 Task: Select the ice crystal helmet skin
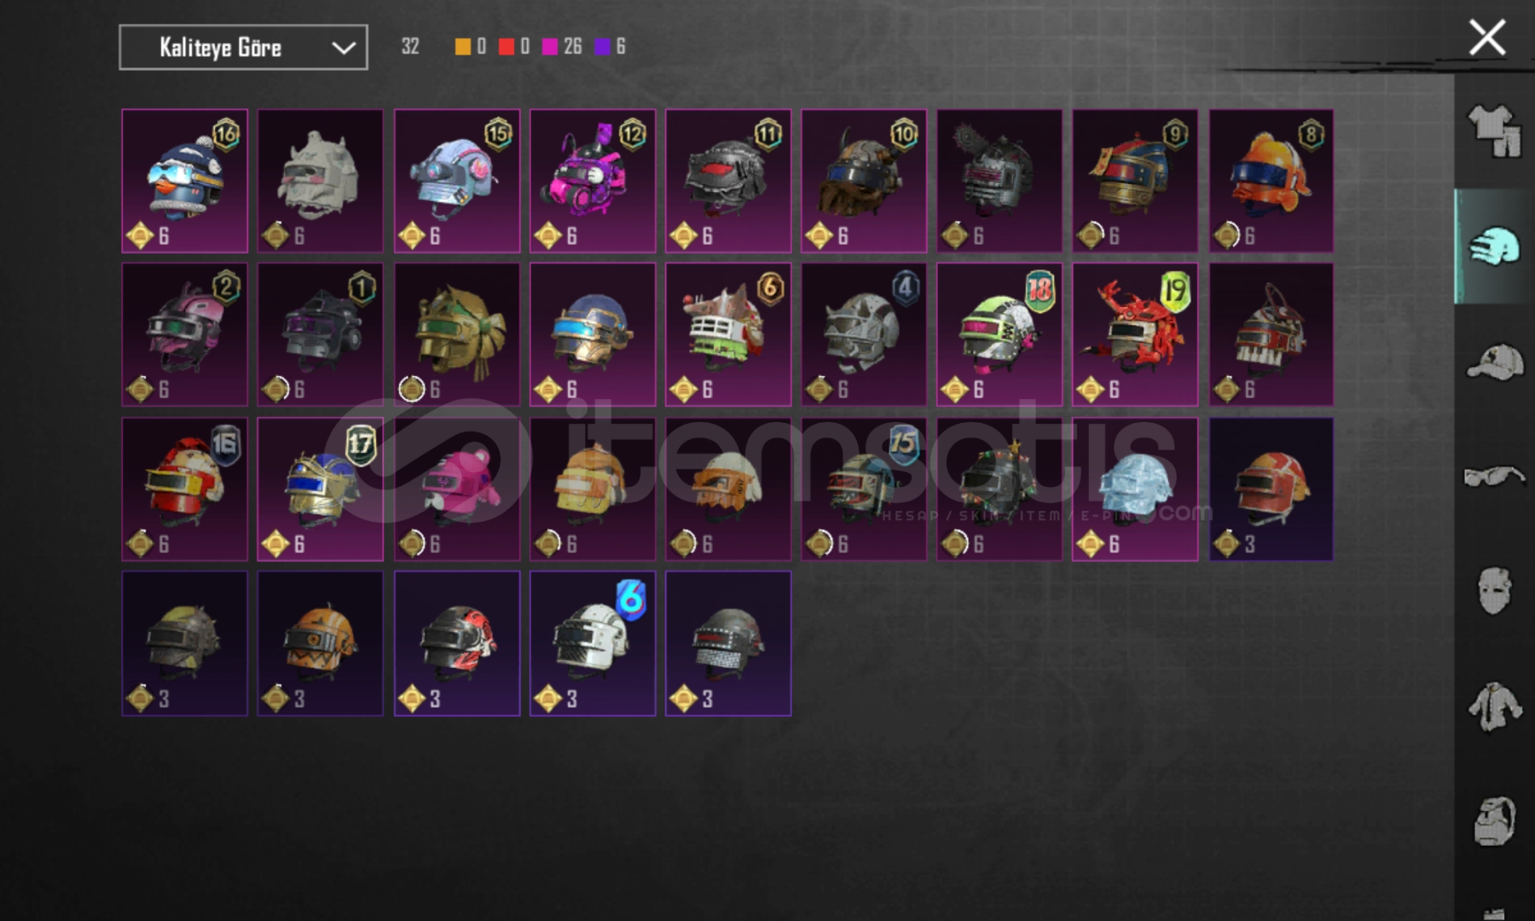tap(1135, 489)
